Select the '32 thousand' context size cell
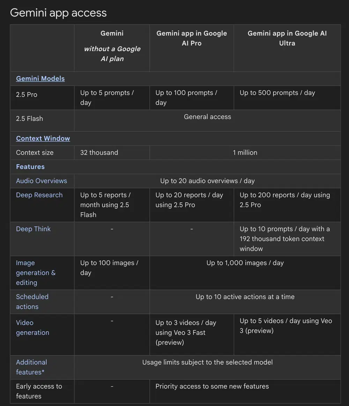 [99, 152]
